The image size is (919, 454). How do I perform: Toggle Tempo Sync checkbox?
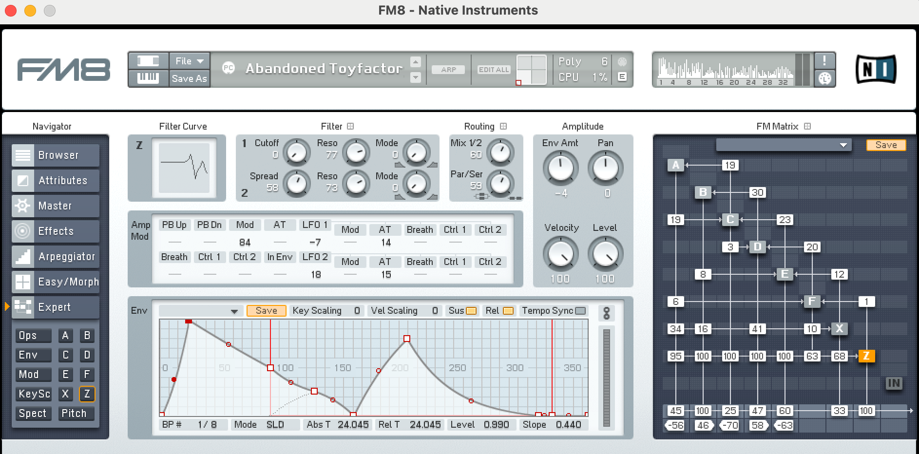tap(580, 311)
